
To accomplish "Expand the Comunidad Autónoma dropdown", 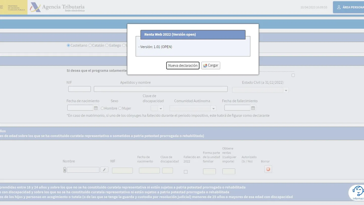I will (193, 108).
